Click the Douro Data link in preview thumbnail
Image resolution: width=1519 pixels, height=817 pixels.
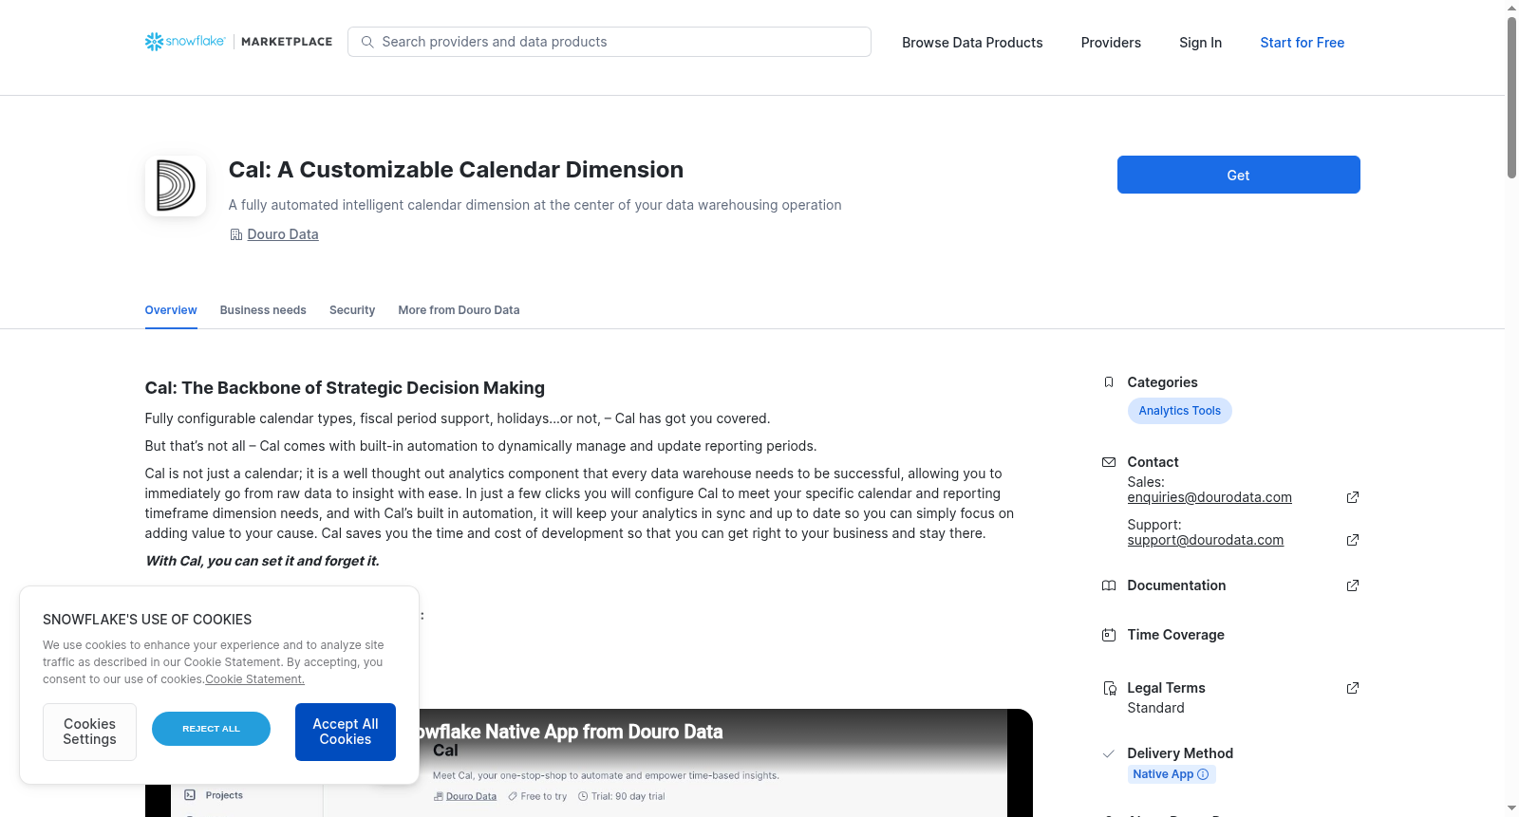pyautogui.click(x=471, y=796)
